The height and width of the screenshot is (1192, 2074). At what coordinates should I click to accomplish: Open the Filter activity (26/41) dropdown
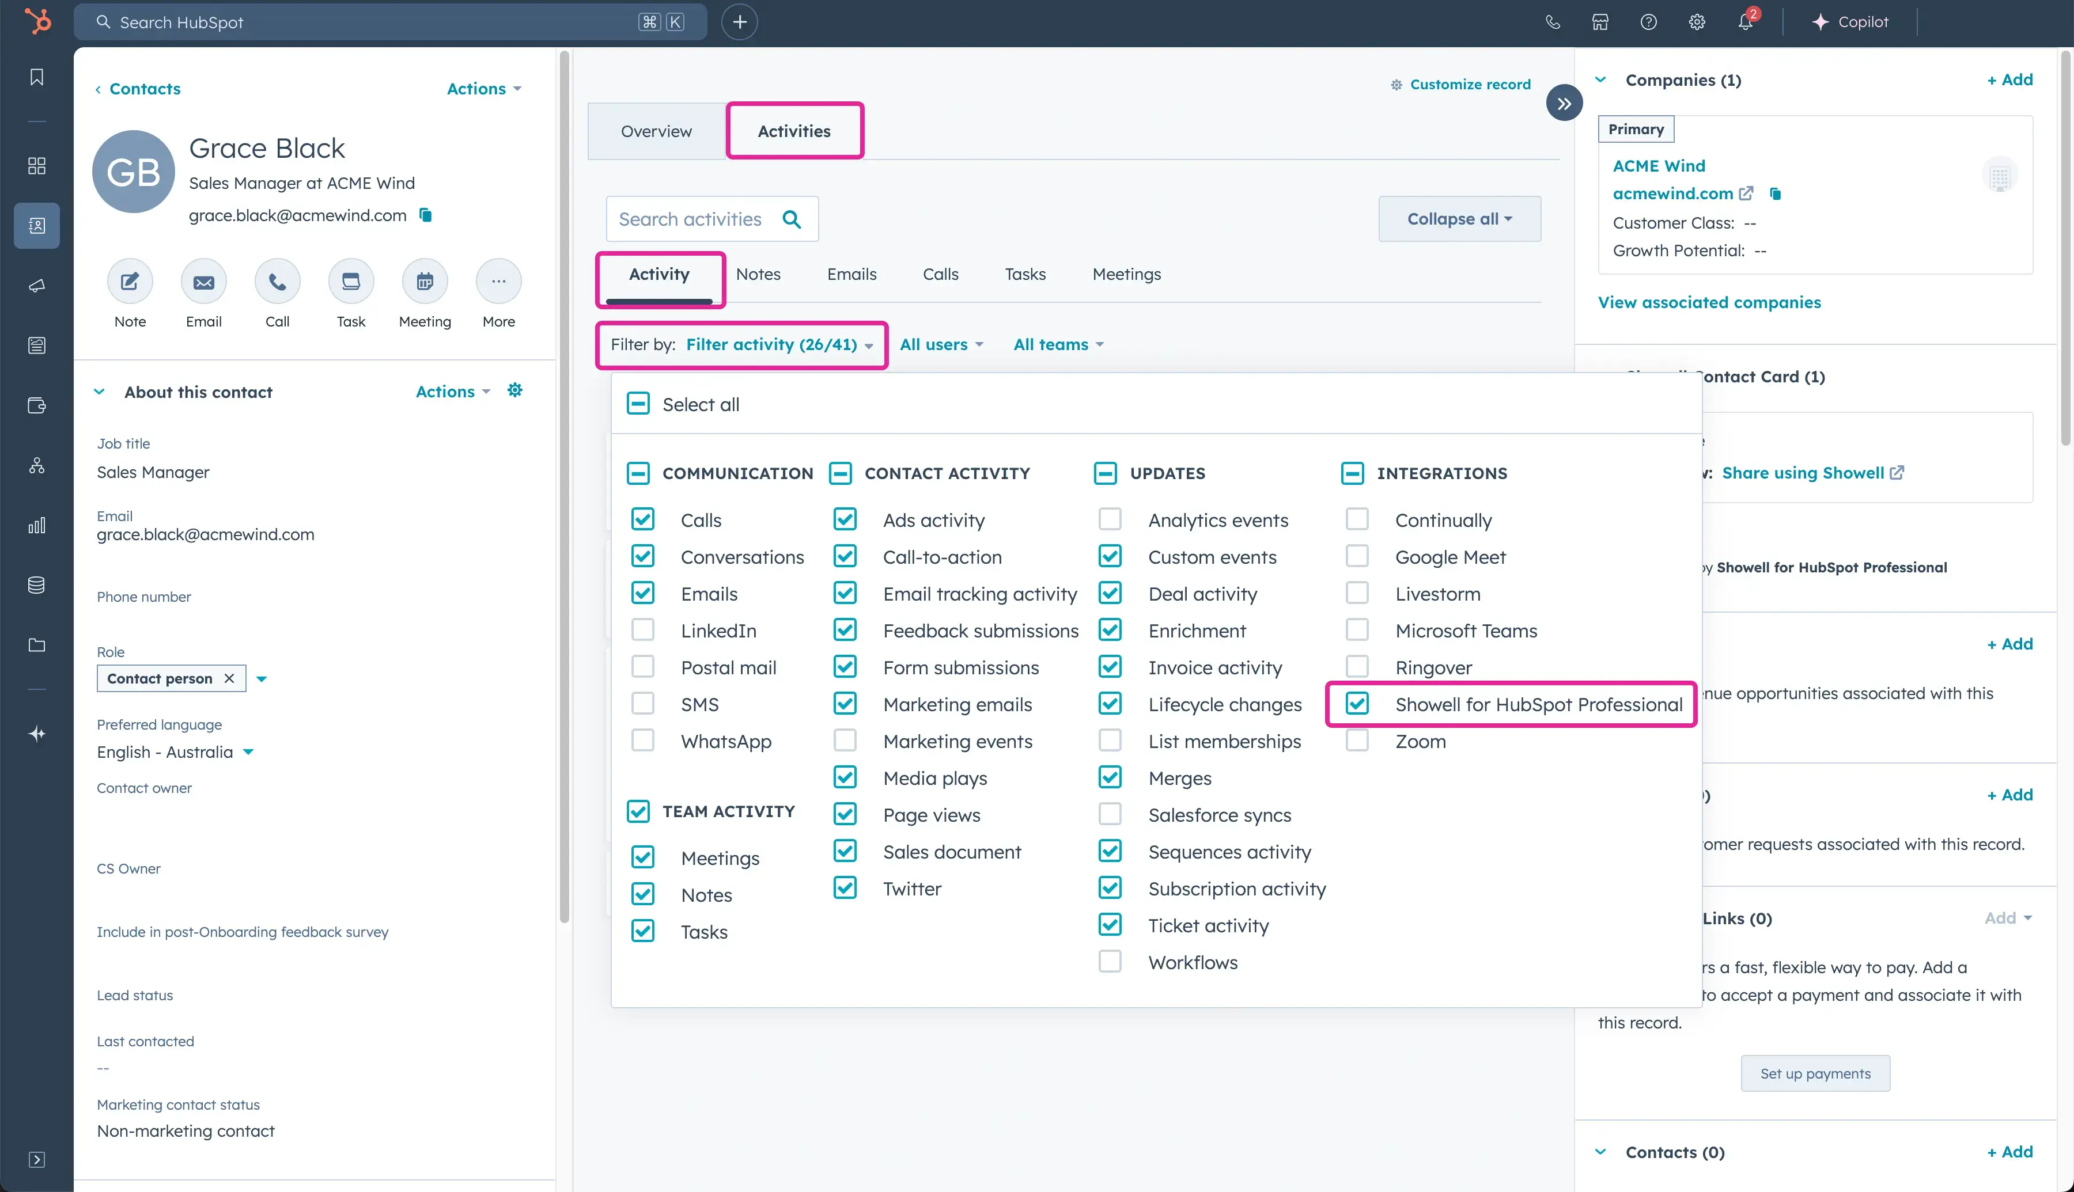click(779, 345)
